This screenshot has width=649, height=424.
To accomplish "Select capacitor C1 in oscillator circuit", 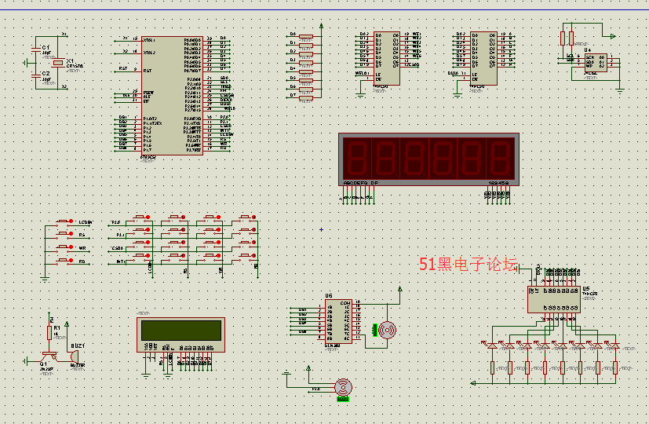I will [36, 50].
